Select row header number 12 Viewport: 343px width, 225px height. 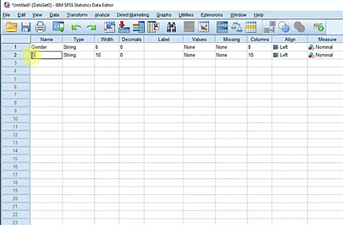(x=15, y=135)
